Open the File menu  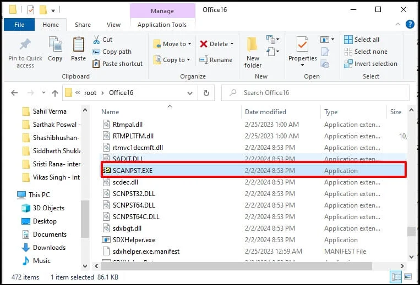tap(19, 25)
